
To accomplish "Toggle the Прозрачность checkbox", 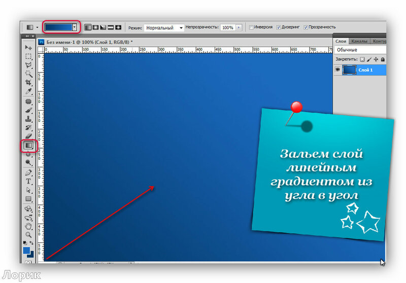I will click(x=306, y=27).
